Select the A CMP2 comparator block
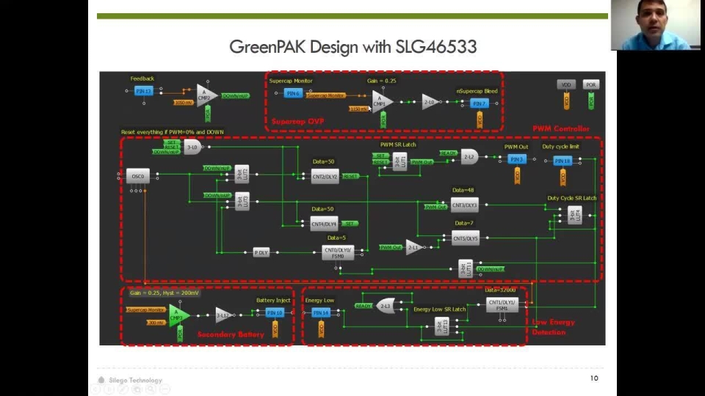Screen dimensions: 705x396 pyautogui.click(x=206, y=95)
